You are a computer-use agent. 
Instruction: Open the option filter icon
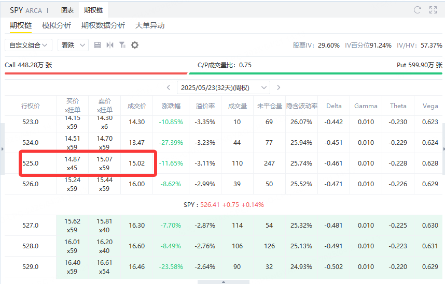coord(122,45)
